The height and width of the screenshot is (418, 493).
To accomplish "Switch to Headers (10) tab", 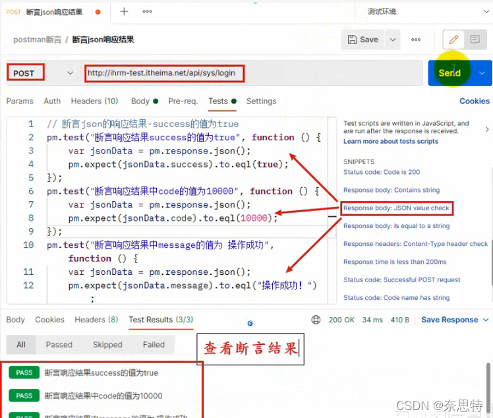I will coord(94,101).
